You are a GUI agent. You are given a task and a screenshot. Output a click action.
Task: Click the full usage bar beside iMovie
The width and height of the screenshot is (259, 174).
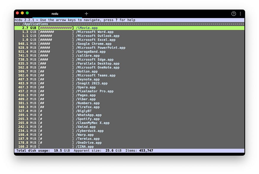coord(56,28)
